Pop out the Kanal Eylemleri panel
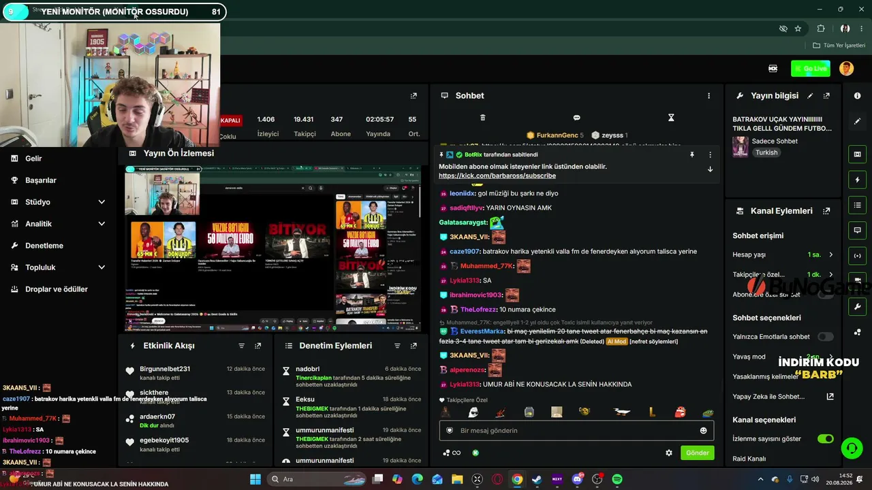 point(826,211)
